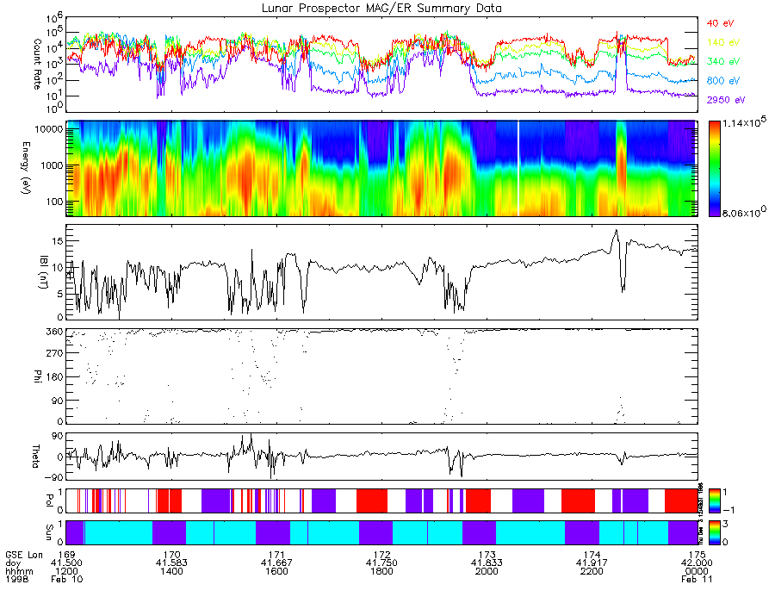Click the colorbar maximum value "1.14x10^5"

(746, 123)
